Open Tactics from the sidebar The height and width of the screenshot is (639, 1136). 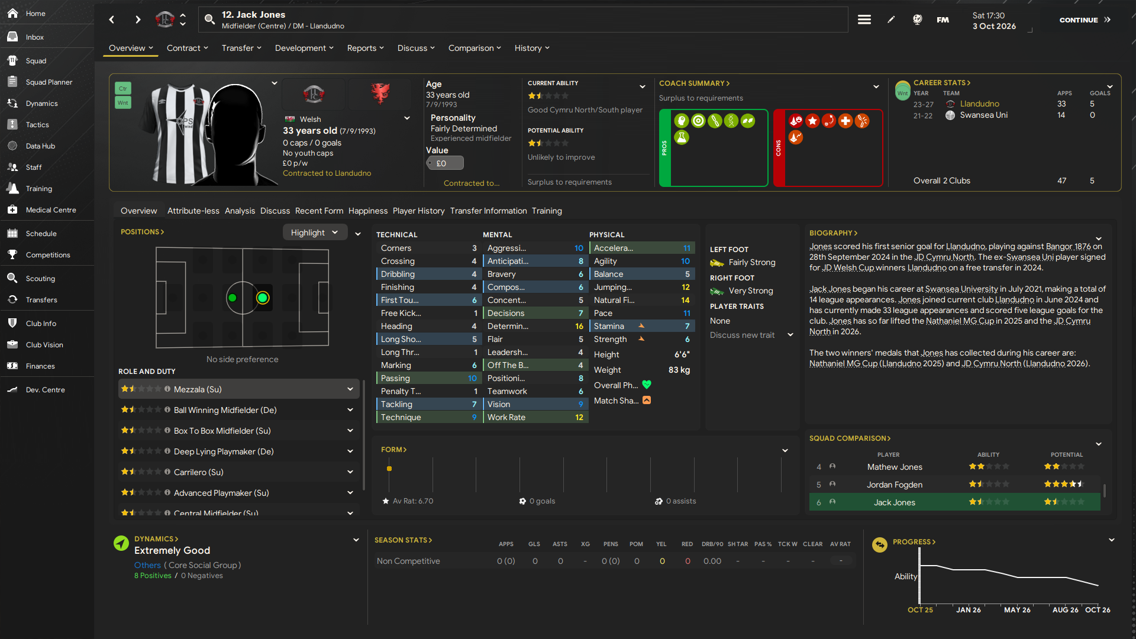pos(37,125)
